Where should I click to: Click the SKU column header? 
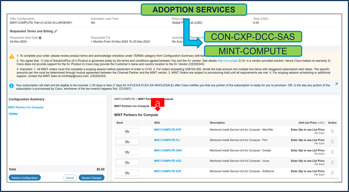(157, 123)
